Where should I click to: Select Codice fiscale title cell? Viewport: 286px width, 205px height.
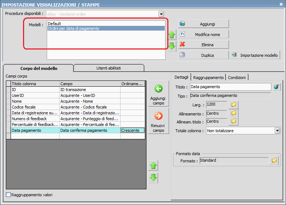35,107
